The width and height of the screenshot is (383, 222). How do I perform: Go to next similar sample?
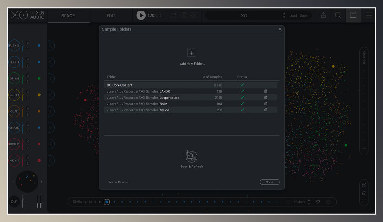click(100, 202)
